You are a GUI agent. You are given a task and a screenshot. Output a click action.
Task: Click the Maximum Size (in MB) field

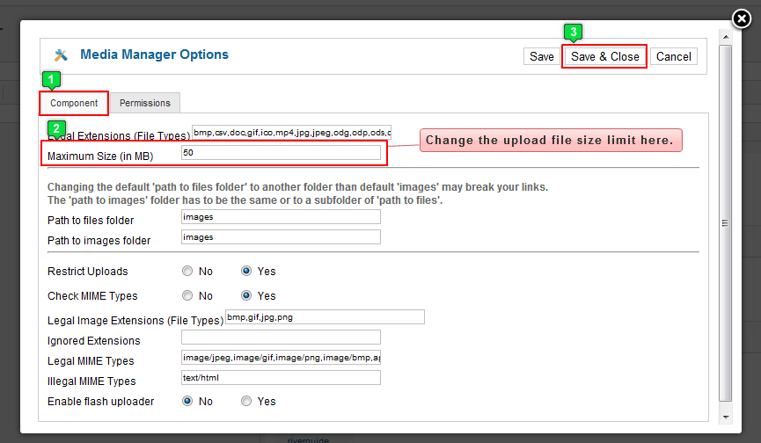[x=281, y=153]
